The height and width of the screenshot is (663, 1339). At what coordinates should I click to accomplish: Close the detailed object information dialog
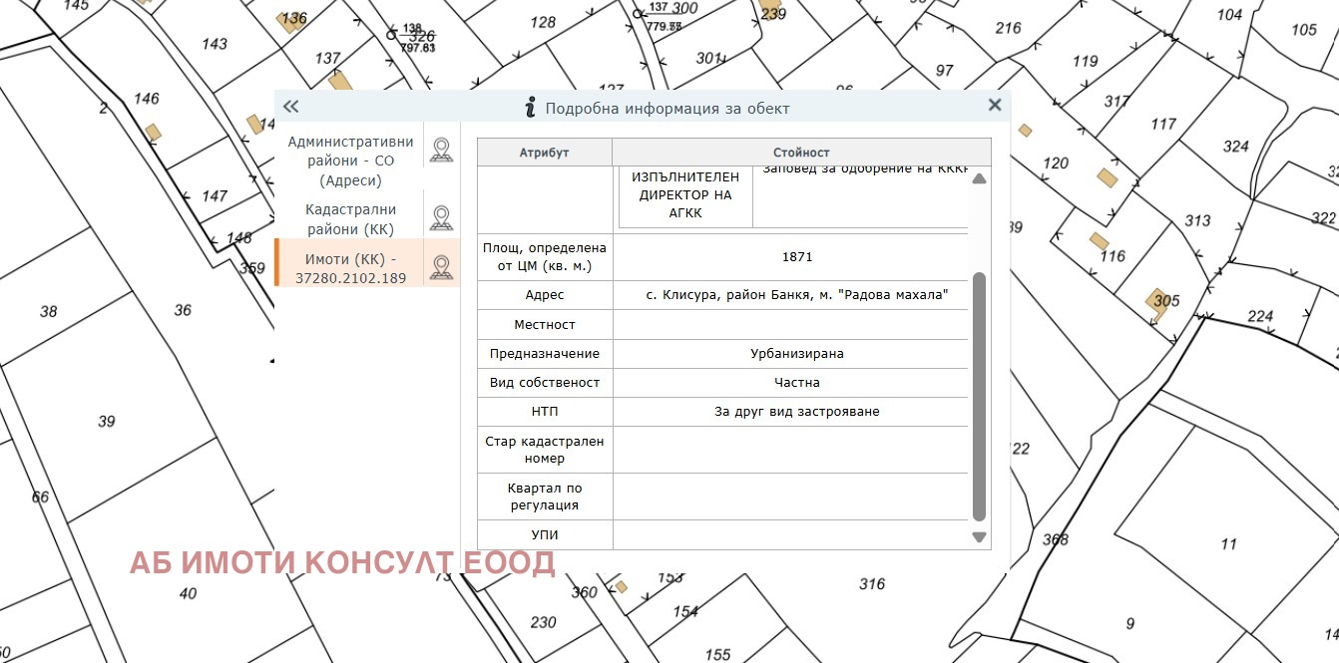tap(994, 106)
